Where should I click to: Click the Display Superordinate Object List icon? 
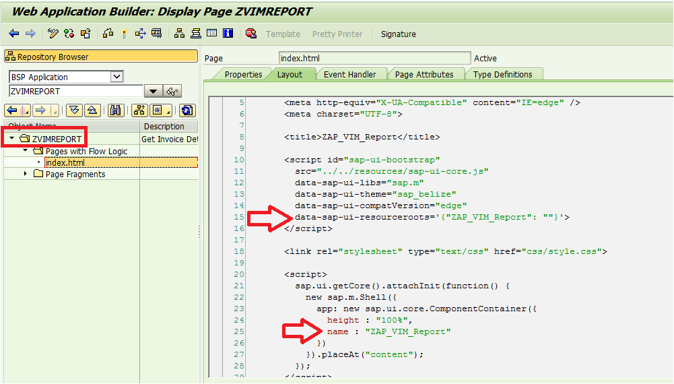[x=139, y=110]
